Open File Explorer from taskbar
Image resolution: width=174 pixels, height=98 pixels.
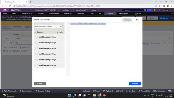click(x=94, y=95)
